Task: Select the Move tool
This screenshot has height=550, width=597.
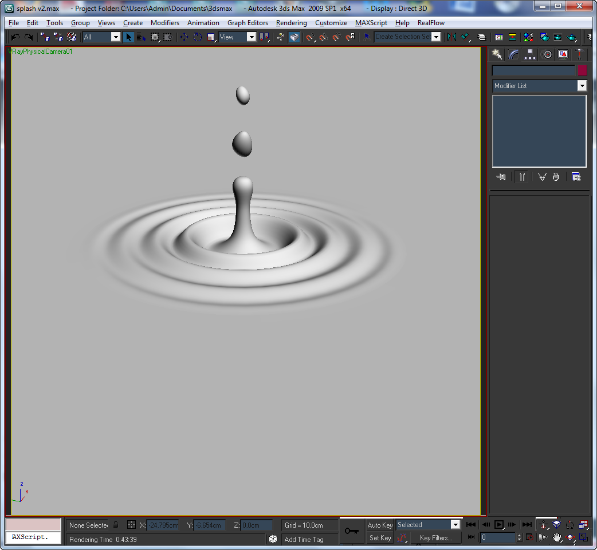Action: [183, 37]
